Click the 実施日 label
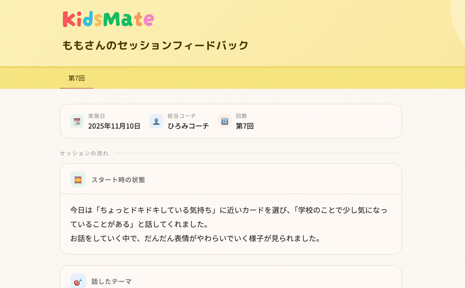 pyautogui.click(x=97, y=116)
